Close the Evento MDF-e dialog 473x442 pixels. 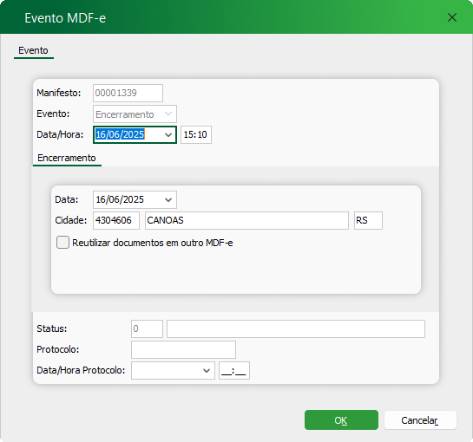tap(451, 17)
